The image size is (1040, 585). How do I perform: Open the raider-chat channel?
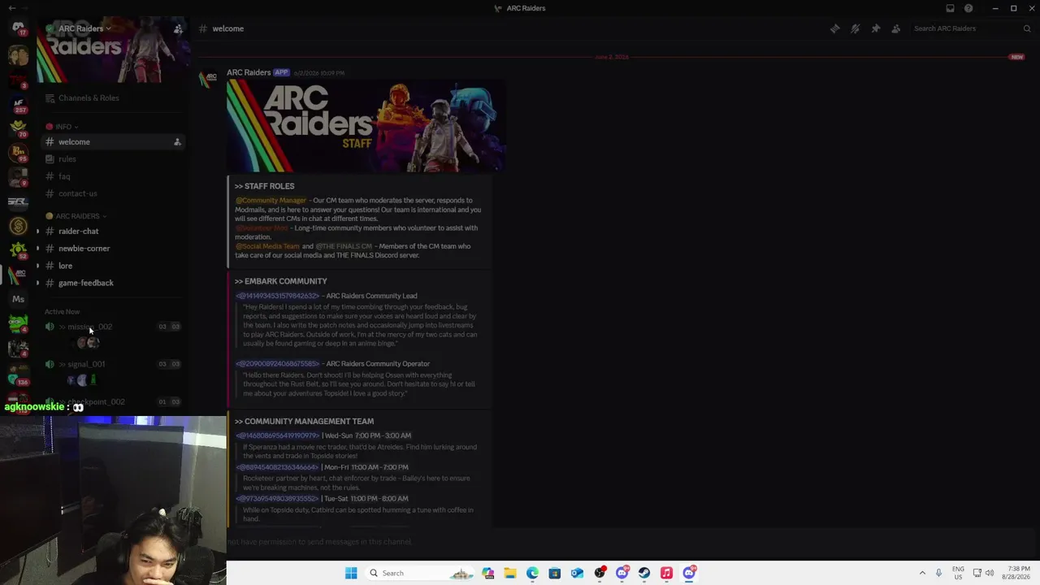tap(113, 232)
